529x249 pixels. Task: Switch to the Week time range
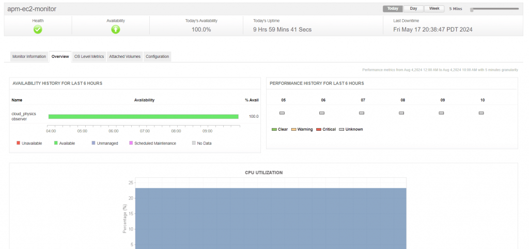[434, 9]
